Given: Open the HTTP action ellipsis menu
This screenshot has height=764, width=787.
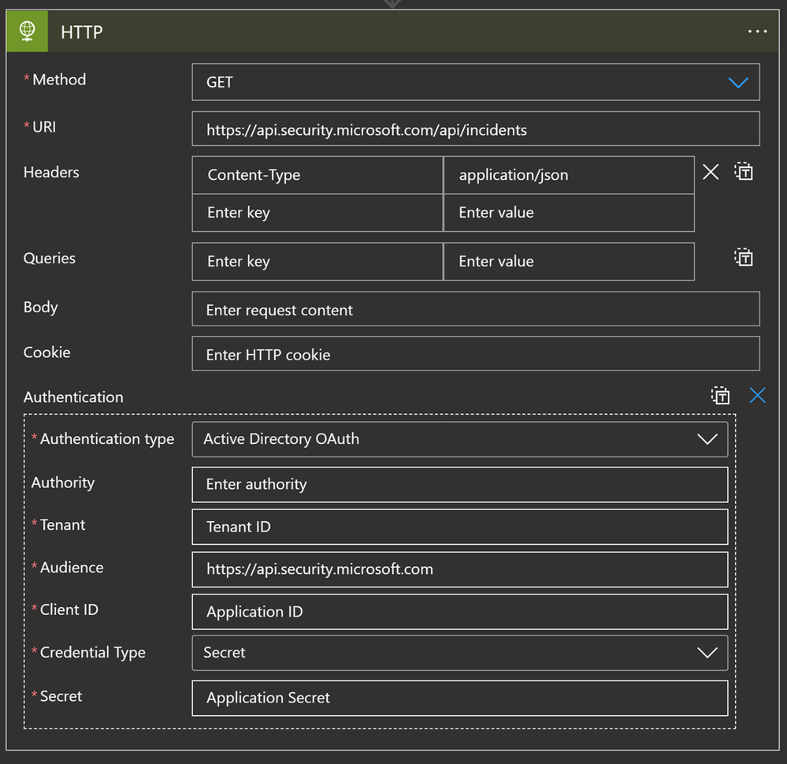Looking at the screenshot, I should tap(757, 32).
